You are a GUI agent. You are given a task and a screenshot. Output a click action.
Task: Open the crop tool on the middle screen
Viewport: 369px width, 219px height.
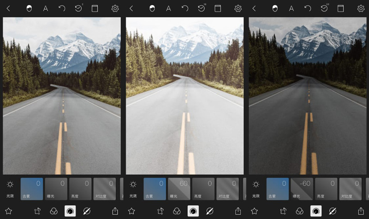[x=161, y=211]
